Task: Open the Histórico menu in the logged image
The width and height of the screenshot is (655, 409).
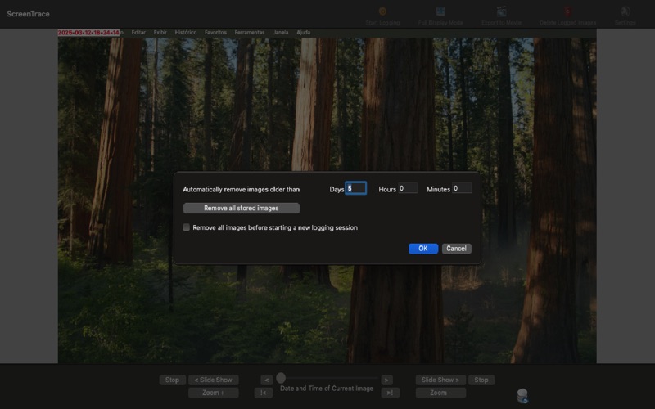Action: 186,32
